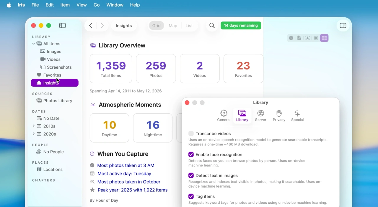Click the 259 Photos card
The image size is (378, 207).
[x=156, y=69]
